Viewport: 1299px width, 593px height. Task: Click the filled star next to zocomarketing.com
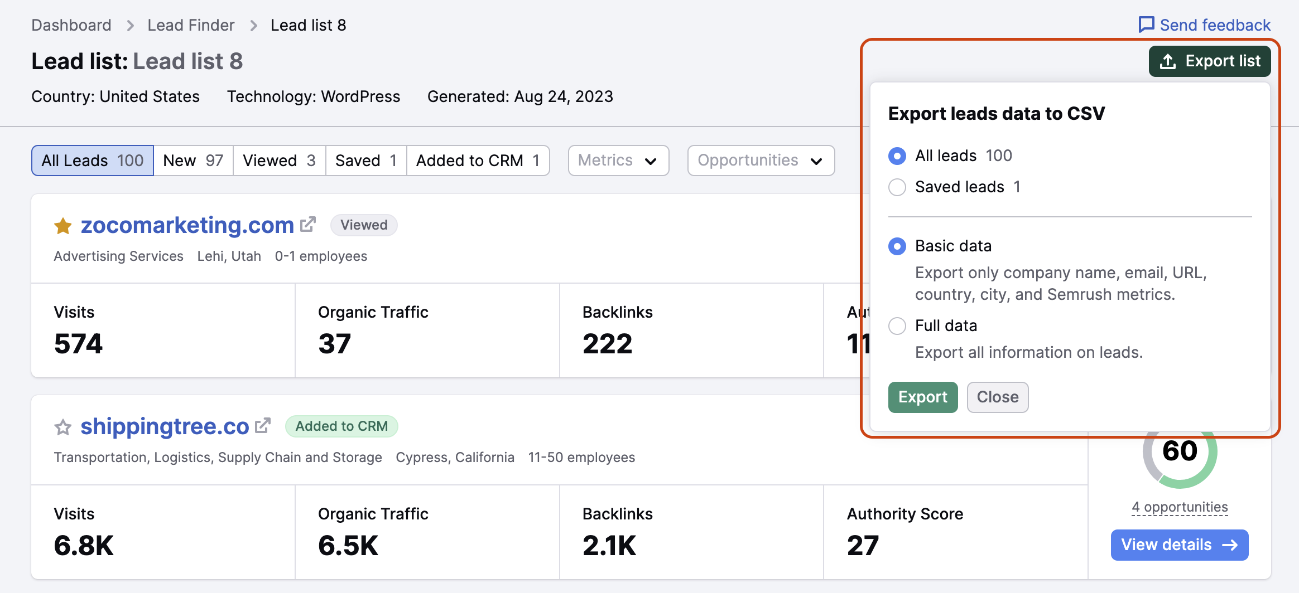(63, 225)
